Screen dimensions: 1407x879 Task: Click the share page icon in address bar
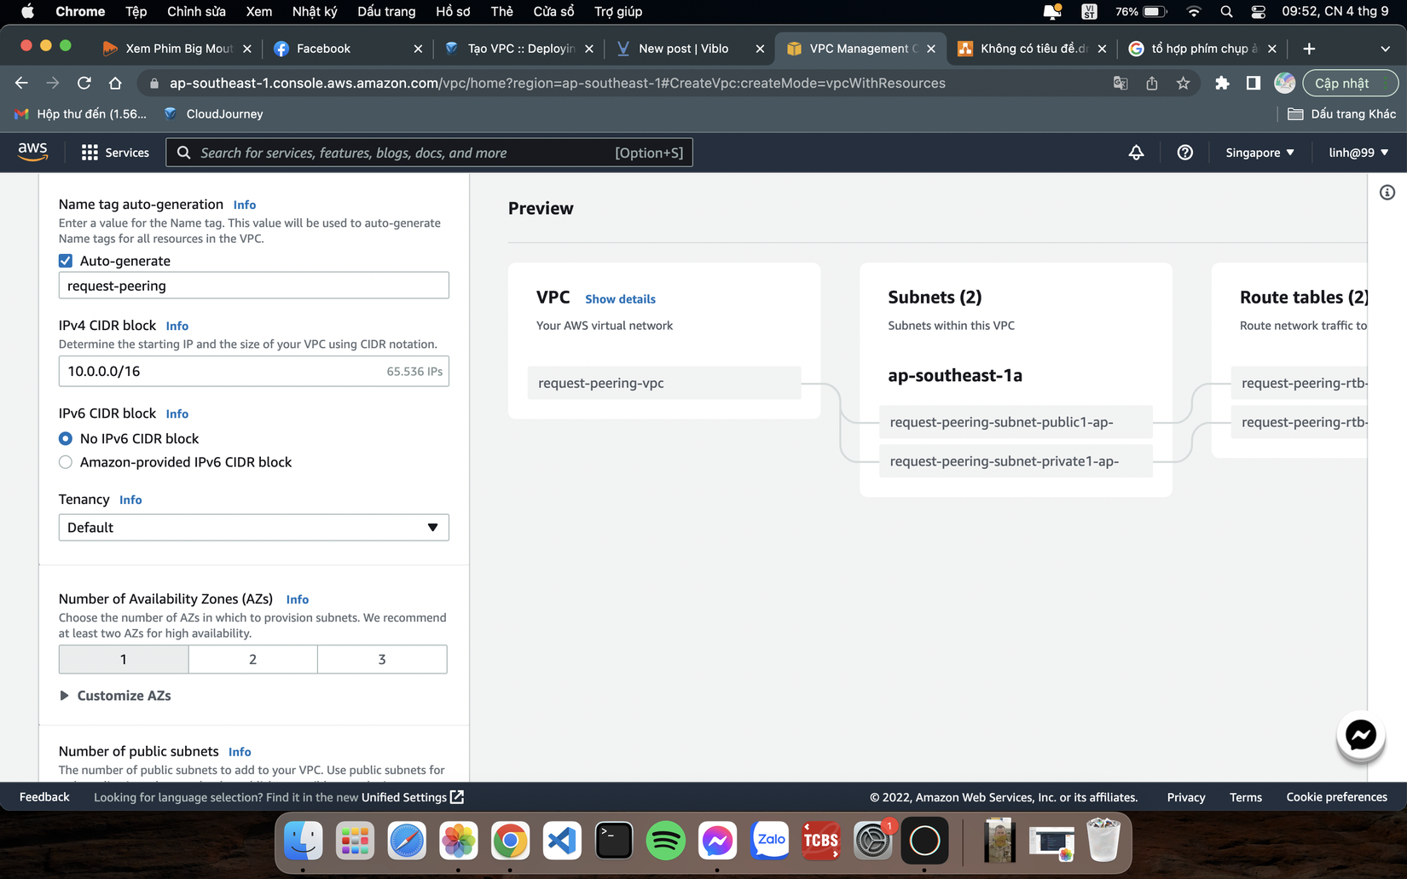pos(1151,83)
